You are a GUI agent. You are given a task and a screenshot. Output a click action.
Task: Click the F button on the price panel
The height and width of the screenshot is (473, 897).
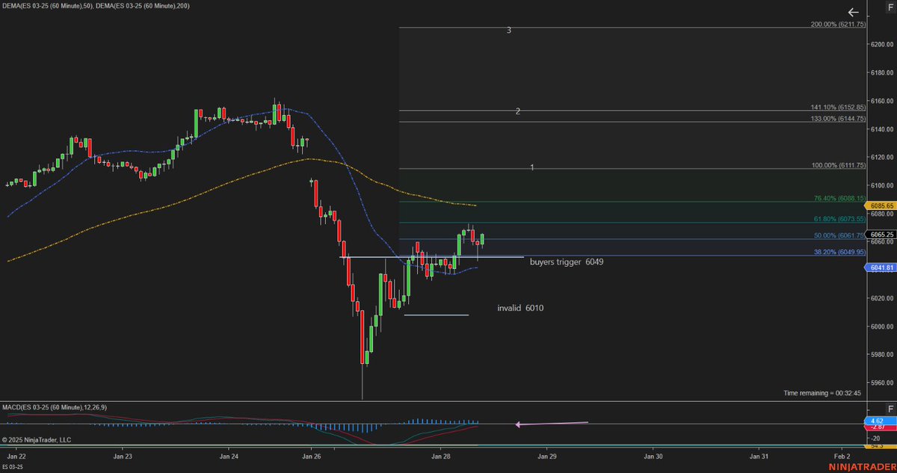click(x=890, y=6)
